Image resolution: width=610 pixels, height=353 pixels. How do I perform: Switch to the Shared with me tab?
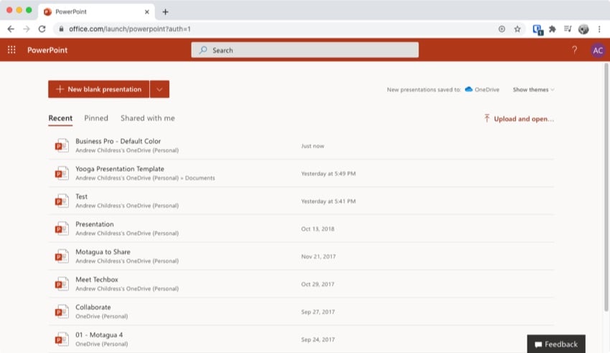pos(147,118)
